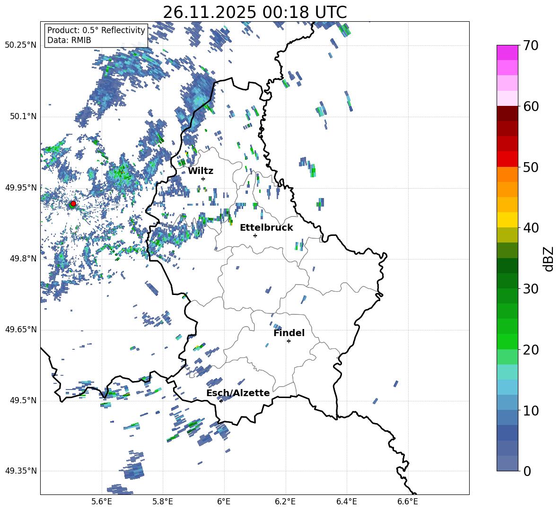560x511 pixels.
Task: Click the red radar site marker
Action: pyautogui.click(x=73, y=204)
